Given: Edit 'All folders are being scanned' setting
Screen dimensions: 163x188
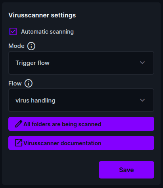Looking at the screenshot, I should point(81,124).
